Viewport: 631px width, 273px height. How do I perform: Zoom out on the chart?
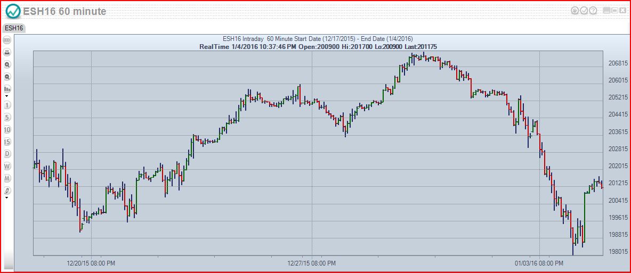pyautogui.click(x=7, y=77)
